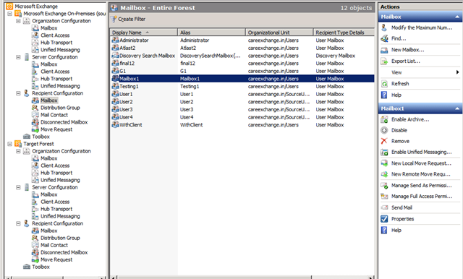463x279 pixels.
Task: Click the Refresh action link
Action: [400, 84]
